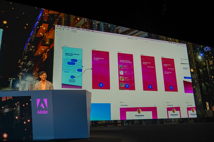Select the Zoom magnifier tool
This screenshot has height=142, width=214.
pyautogui.click(x=57, y=35)
